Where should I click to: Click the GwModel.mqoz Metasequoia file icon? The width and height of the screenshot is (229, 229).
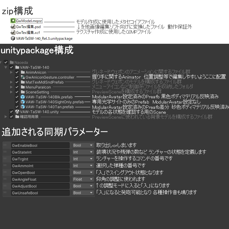[x=13, y=21]
